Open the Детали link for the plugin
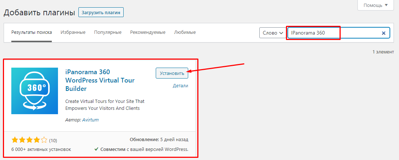The image size is (399, 160). tap(181, 86)
